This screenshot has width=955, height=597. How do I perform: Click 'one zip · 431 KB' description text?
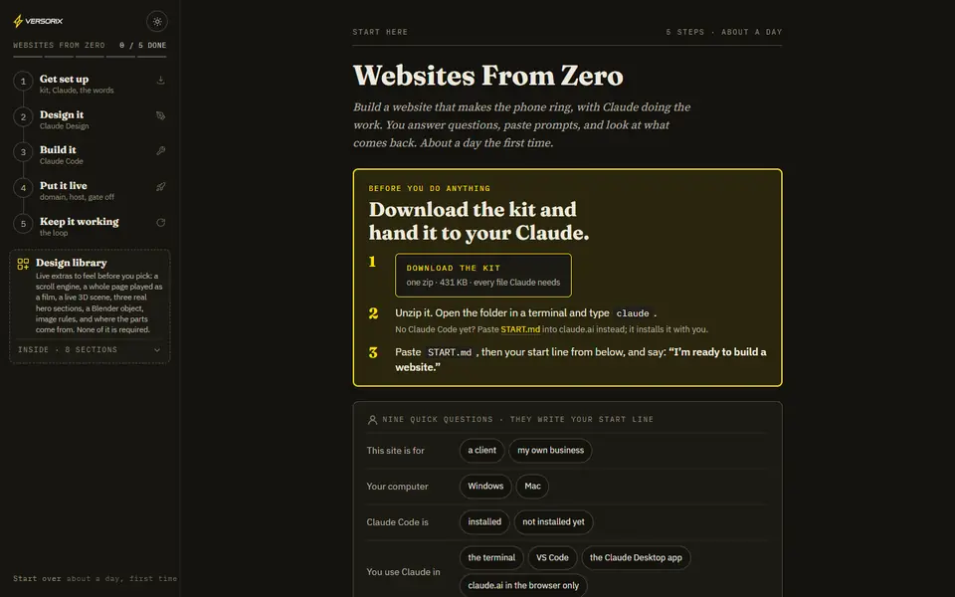pos(483,283)
